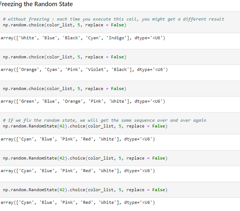Click the 'If we fix the random state' comment

point(104,120)
